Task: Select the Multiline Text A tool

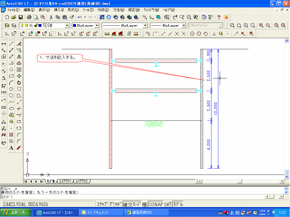Action: 11,148
